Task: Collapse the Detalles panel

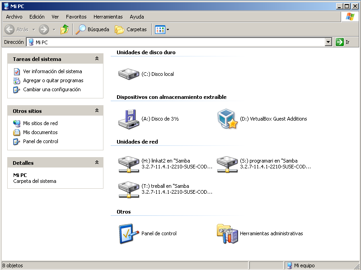Action: (x=97, y=163)
